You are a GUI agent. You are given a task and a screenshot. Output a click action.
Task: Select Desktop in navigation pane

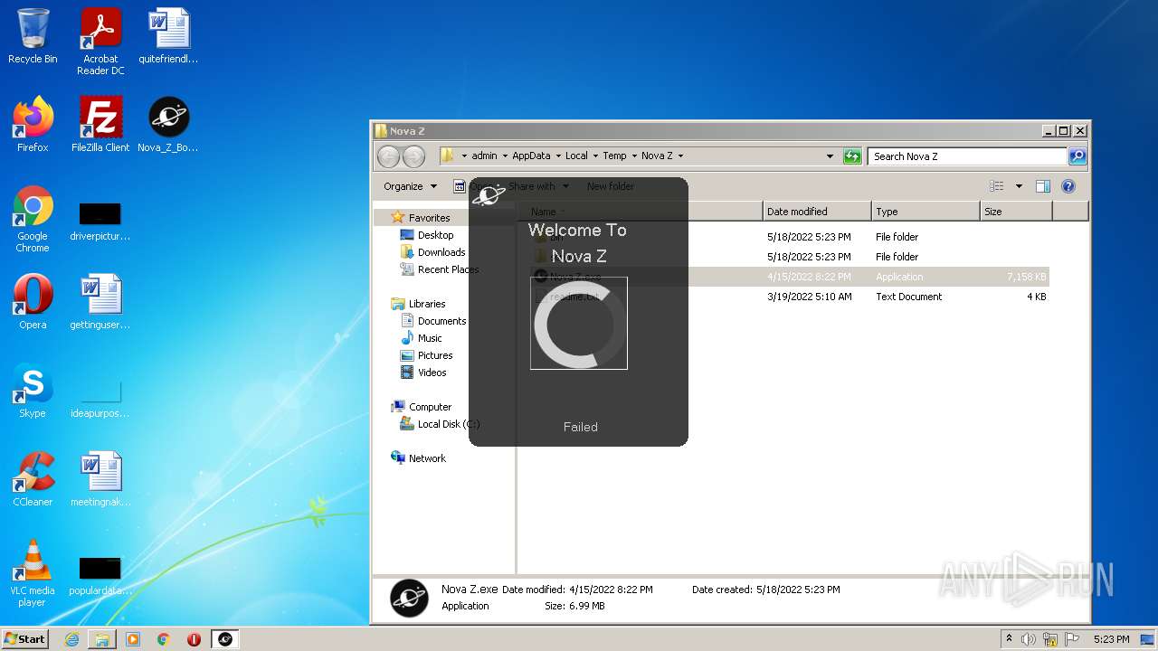(435, 235)
